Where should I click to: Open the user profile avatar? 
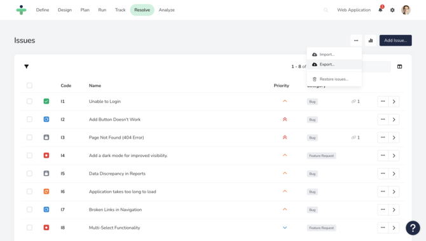pyautogui.click(x=406, y=10)
